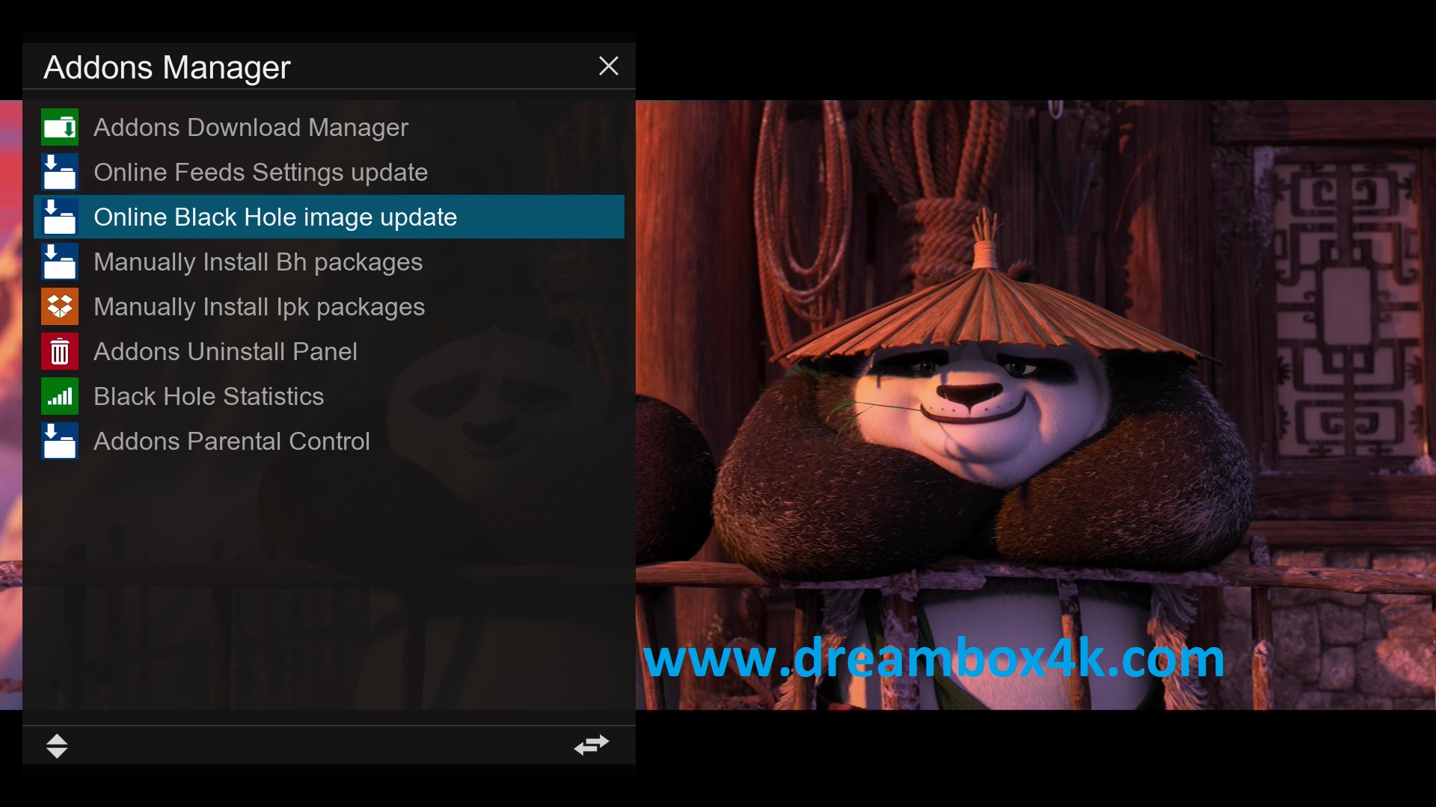Click the orange Ipk packages box icon
Screen dimensions: 1436x807
[x=60, y=306]
